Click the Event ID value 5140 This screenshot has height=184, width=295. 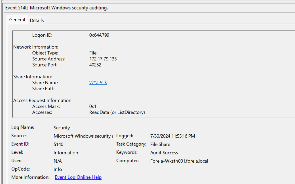tap(59, 144)
